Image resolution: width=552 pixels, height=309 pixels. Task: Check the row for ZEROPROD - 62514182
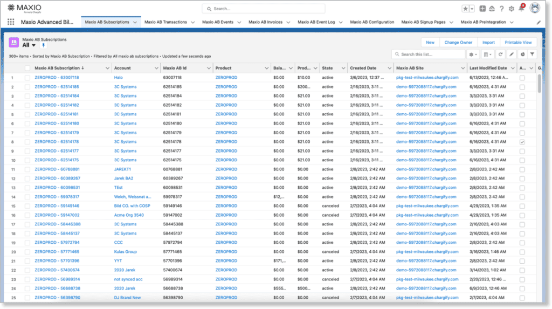tap(27, 105)
